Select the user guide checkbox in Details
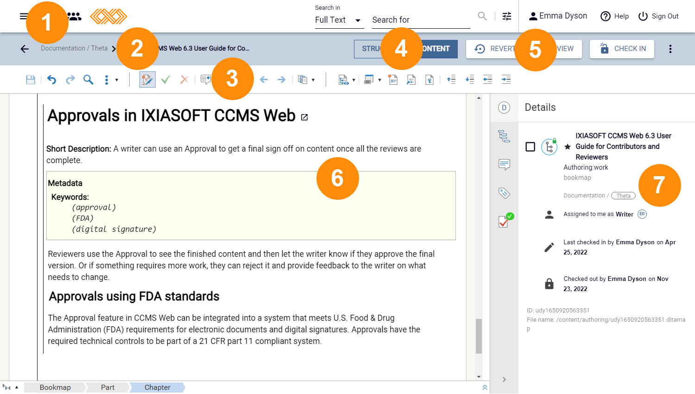695x394 pixels. [x=531, y=147]
